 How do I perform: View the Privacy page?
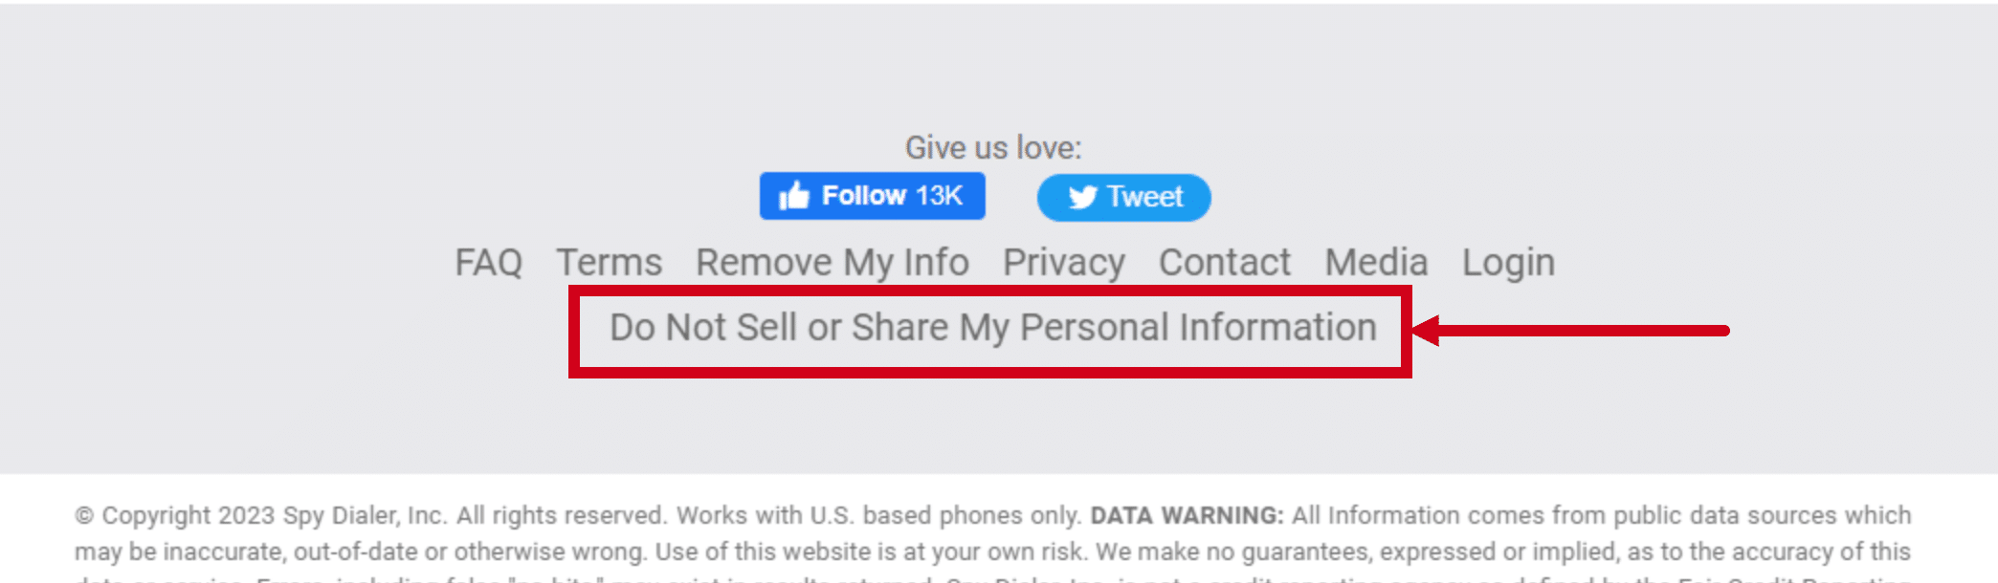pyautogui.click(x=1064, y=263)
